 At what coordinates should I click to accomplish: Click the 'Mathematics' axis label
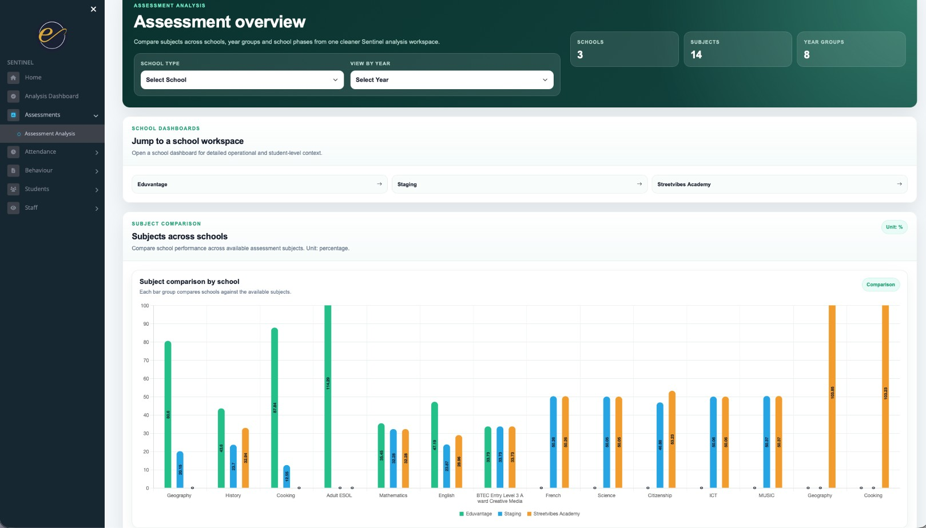point(393,495)
